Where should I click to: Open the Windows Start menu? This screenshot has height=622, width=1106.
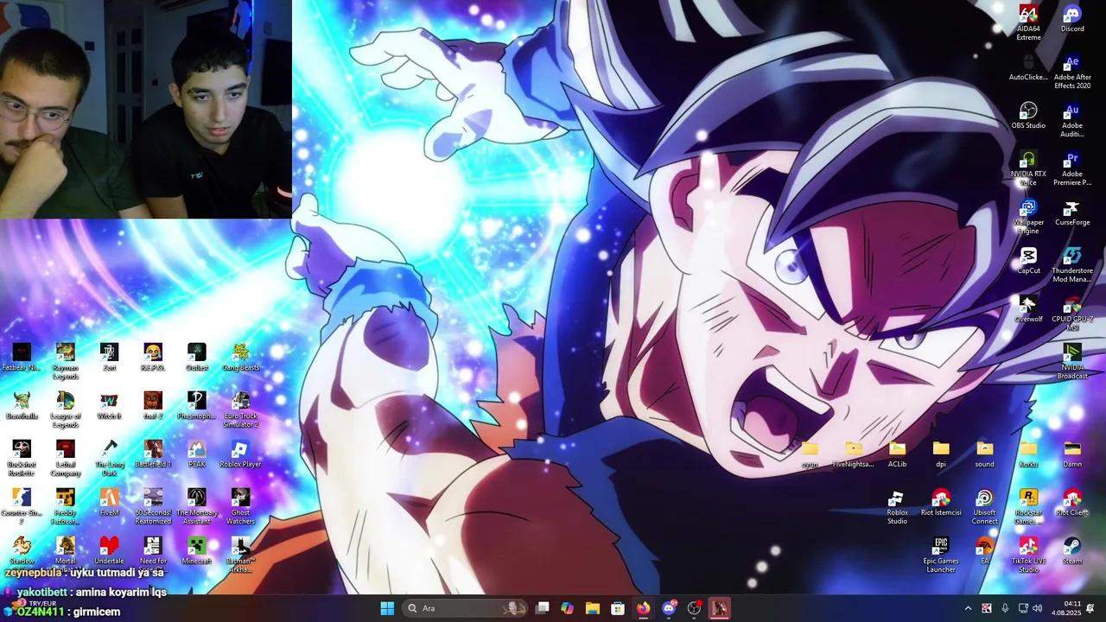coord(387,608)
